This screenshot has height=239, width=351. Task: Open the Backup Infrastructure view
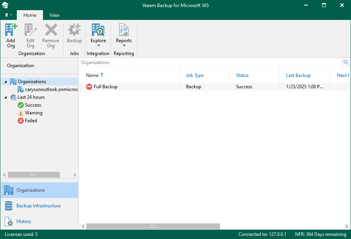click(38, 206)
